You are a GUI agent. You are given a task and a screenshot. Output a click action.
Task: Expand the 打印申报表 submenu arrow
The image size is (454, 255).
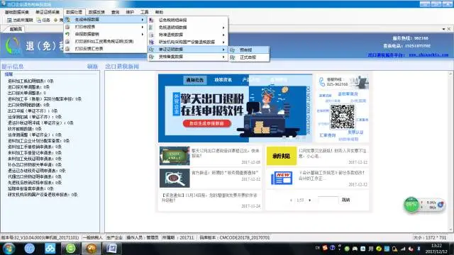point(143,27)
